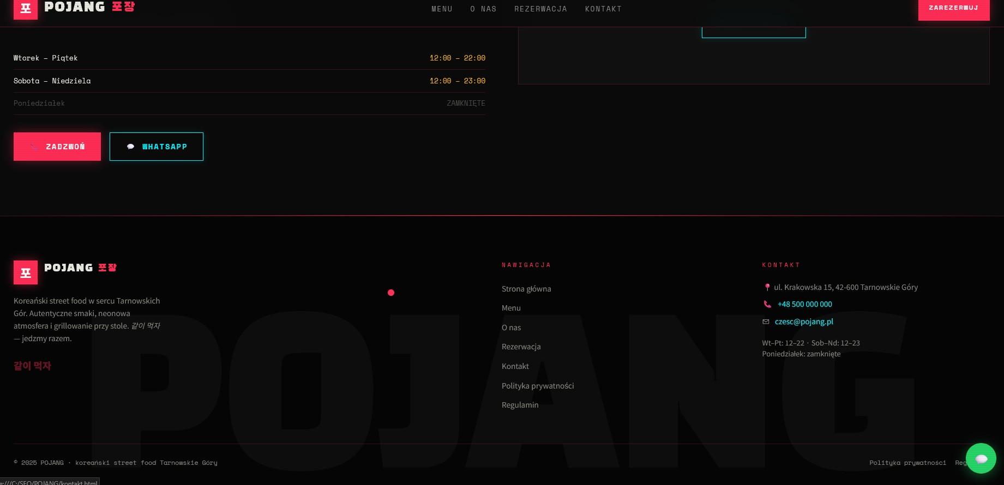The width and height of the screenshot is (1004, 485).
Task: Click the footer POJANG square logo icon
Action: [26, 272]
